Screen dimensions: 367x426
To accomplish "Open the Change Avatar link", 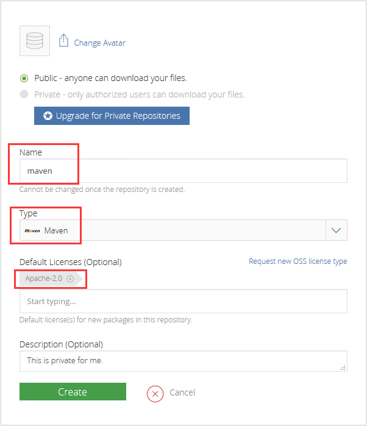I will coord(99,43).
